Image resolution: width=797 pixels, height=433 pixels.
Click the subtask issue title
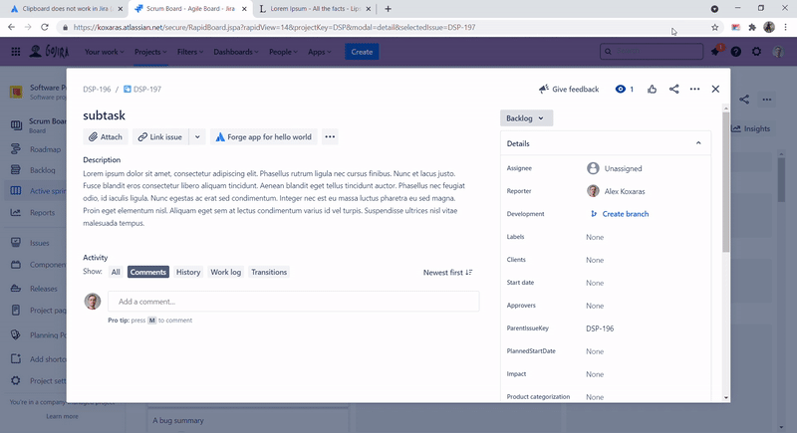coord(105,115)
